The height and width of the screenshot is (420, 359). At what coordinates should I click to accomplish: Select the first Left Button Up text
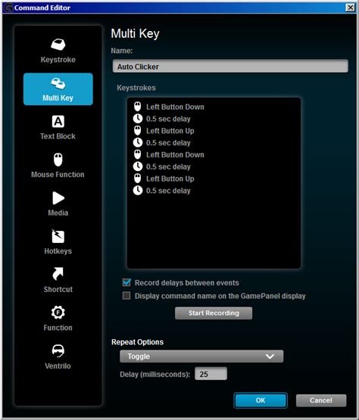pos(170,131)
